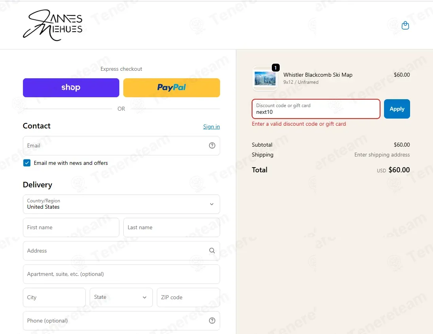
Task: Click the email field help icon
Action: [x=212, y=145]
